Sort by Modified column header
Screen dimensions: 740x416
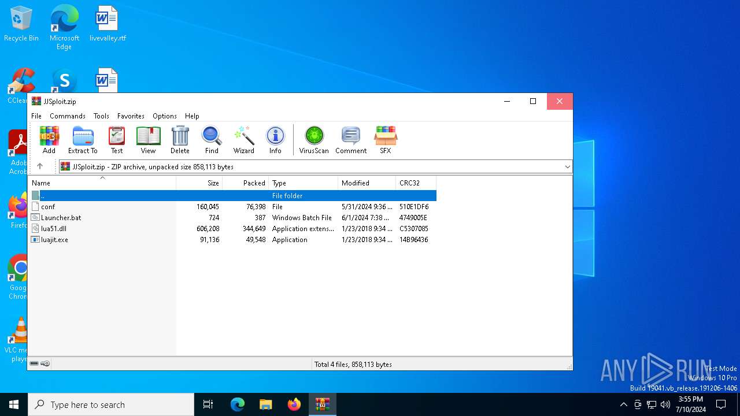(x=367, y=183)
